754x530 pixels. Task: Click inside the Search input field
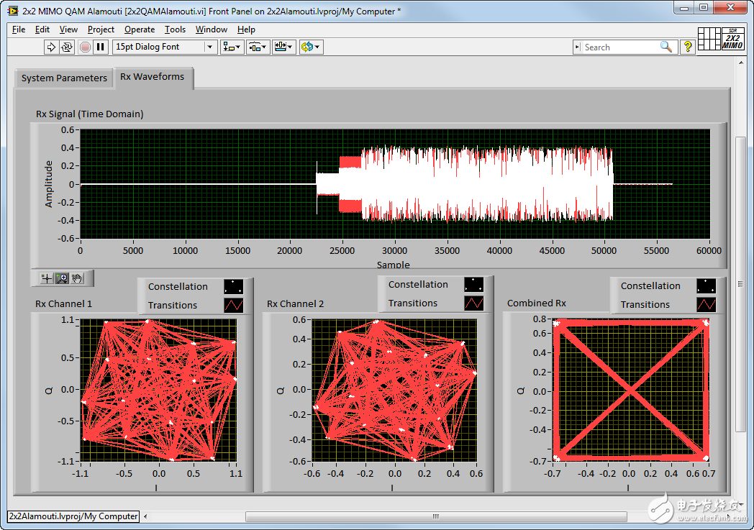pyautogui.click(x=619, y=47)
